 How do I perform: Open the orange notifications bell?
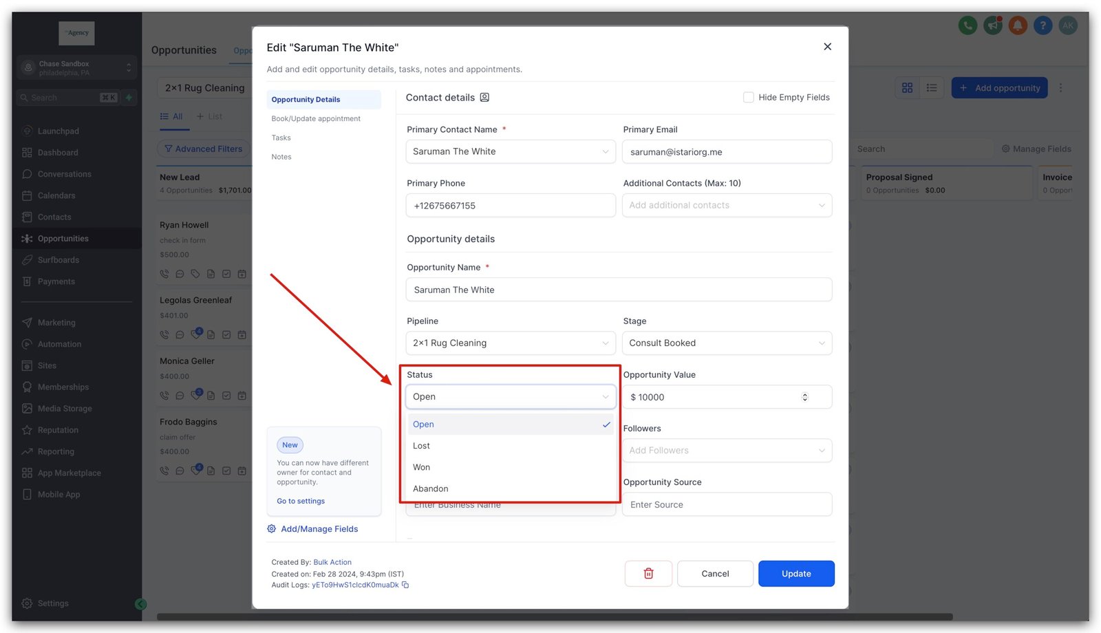(1018, 26)
